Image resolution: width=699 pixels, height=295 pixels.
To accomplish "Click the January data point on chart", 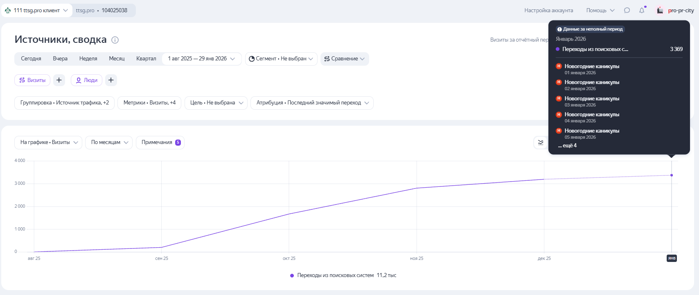I will (672, 175).
